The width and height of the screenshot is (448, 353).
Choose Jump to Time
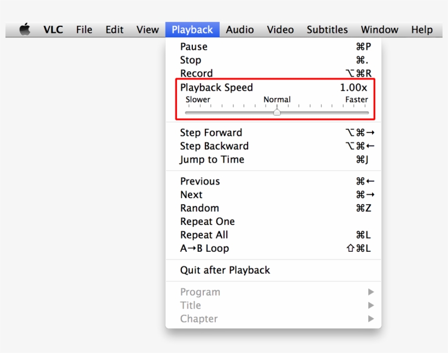click(x=212, y=159)
